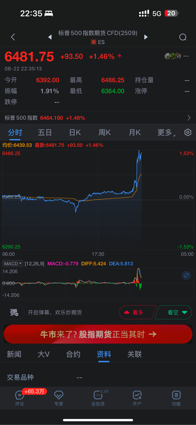The image size is (196, 425).
Task: Tap the MACD sub-chart area
Action: point(98,283)
